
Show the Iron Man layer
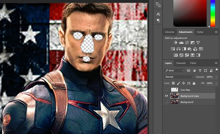(x=166, y=89)
